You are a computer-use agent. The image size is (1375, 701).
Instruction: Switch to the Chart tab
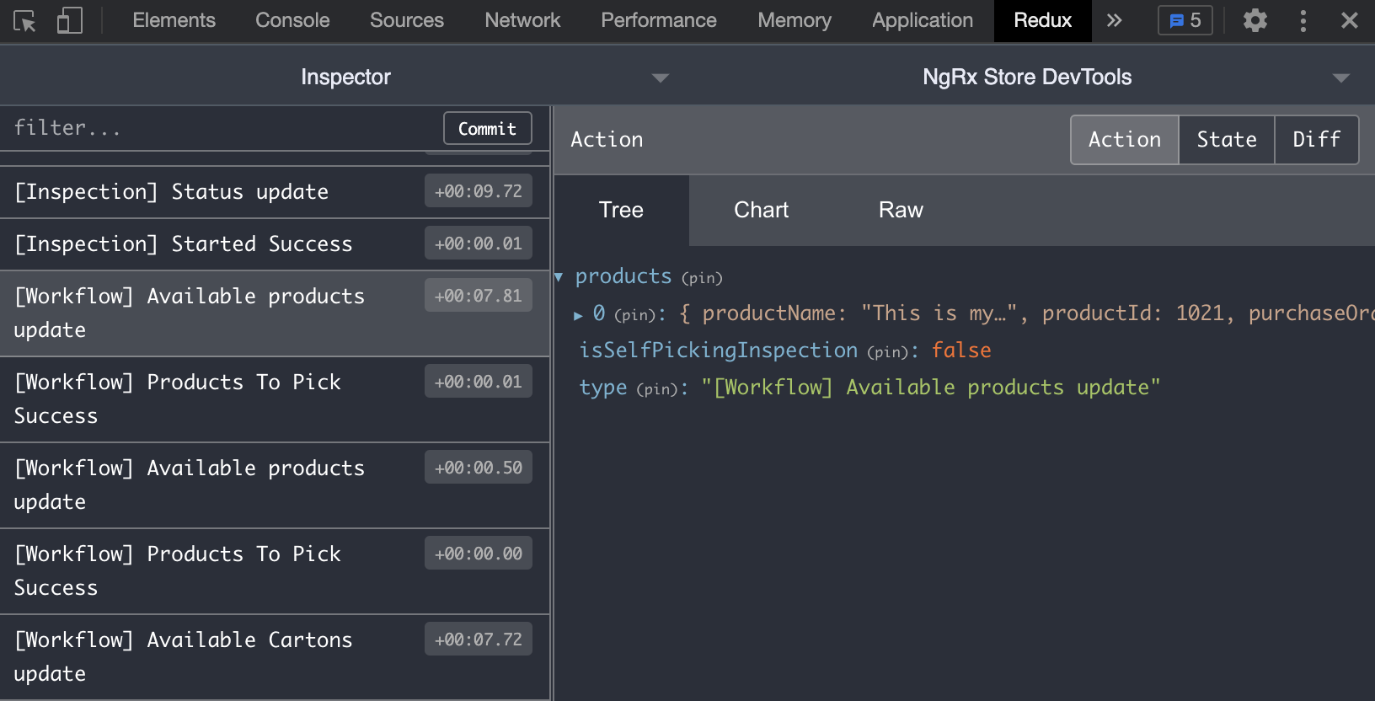pyautogui.click(x=761, y=211)
